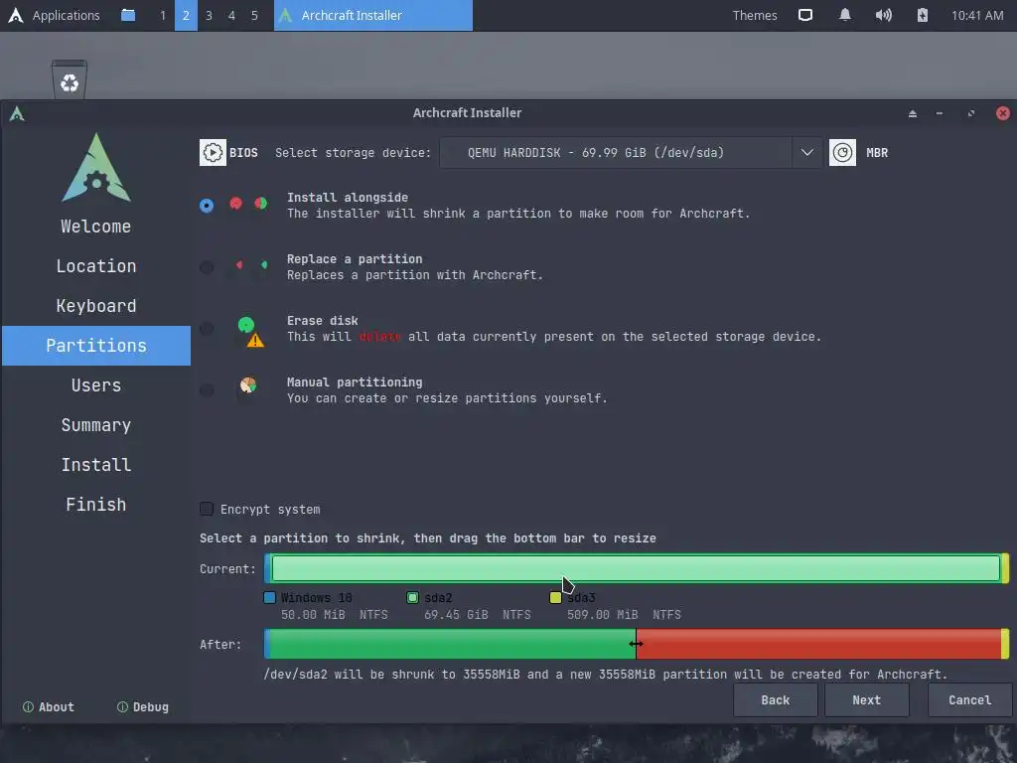Screen dimensions: 1017x763
Task: Select the Manual partitioning radio button
Action: [x=207, y=390]
